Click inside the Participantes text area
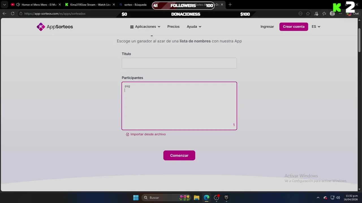Viewport: 362px width, 203px height. (179, 106)
